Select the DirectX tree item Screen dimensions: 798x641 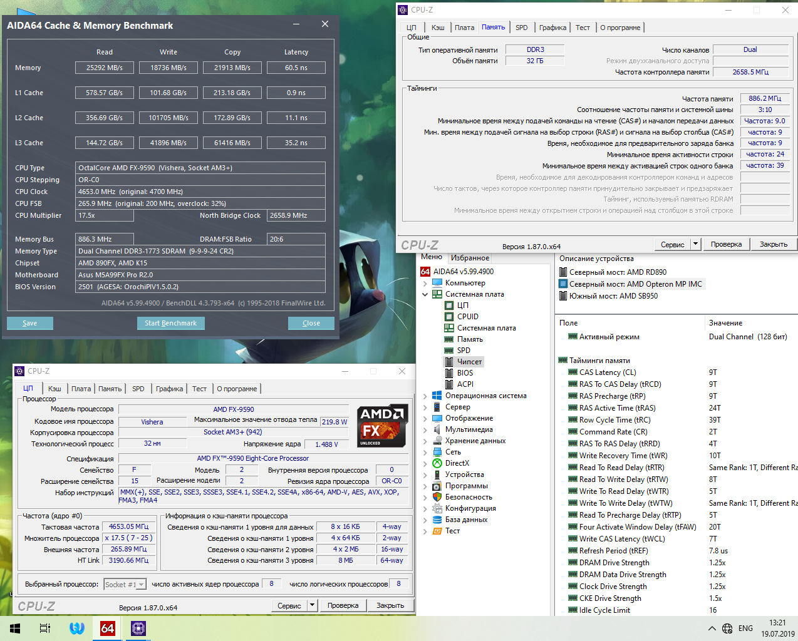pyautogui.click(x=457, y=463)
